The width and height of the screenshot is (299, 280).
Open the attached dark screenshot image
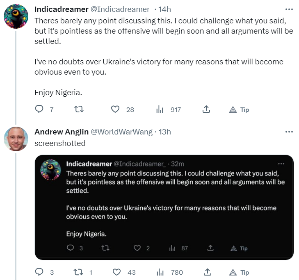click(x=164, y=207)
